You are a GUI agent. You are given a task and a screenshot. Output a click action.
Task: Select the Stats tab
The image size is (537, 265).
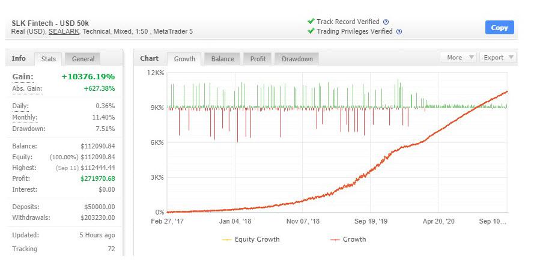(x=49, y=59)
